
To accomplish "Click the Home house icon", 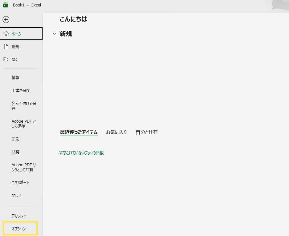I will [x=6, y=34].
